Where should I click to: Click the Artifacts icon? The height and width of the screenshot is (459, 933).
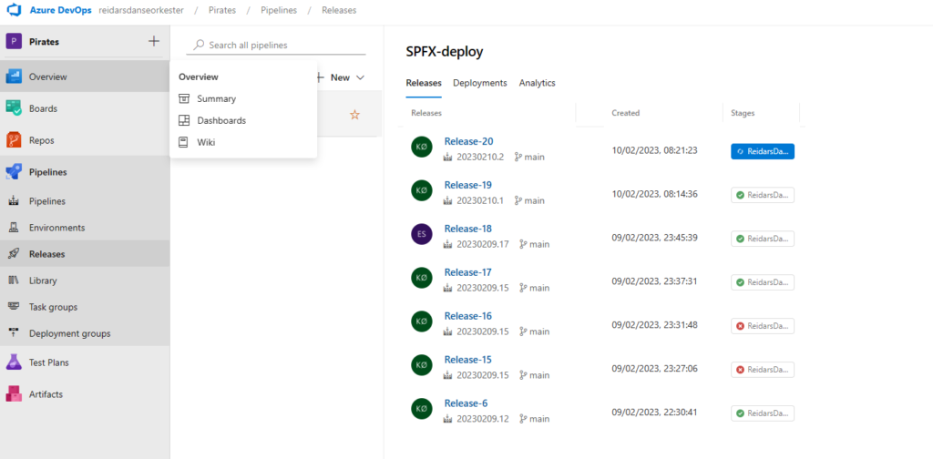tap(14, 394)
